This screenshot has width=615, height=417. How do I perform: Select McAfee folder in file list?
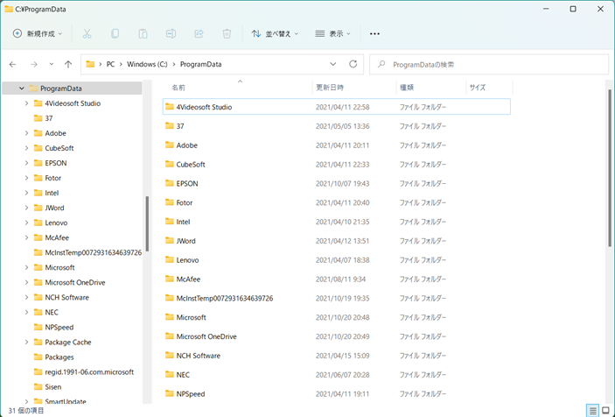coord(188,279)
